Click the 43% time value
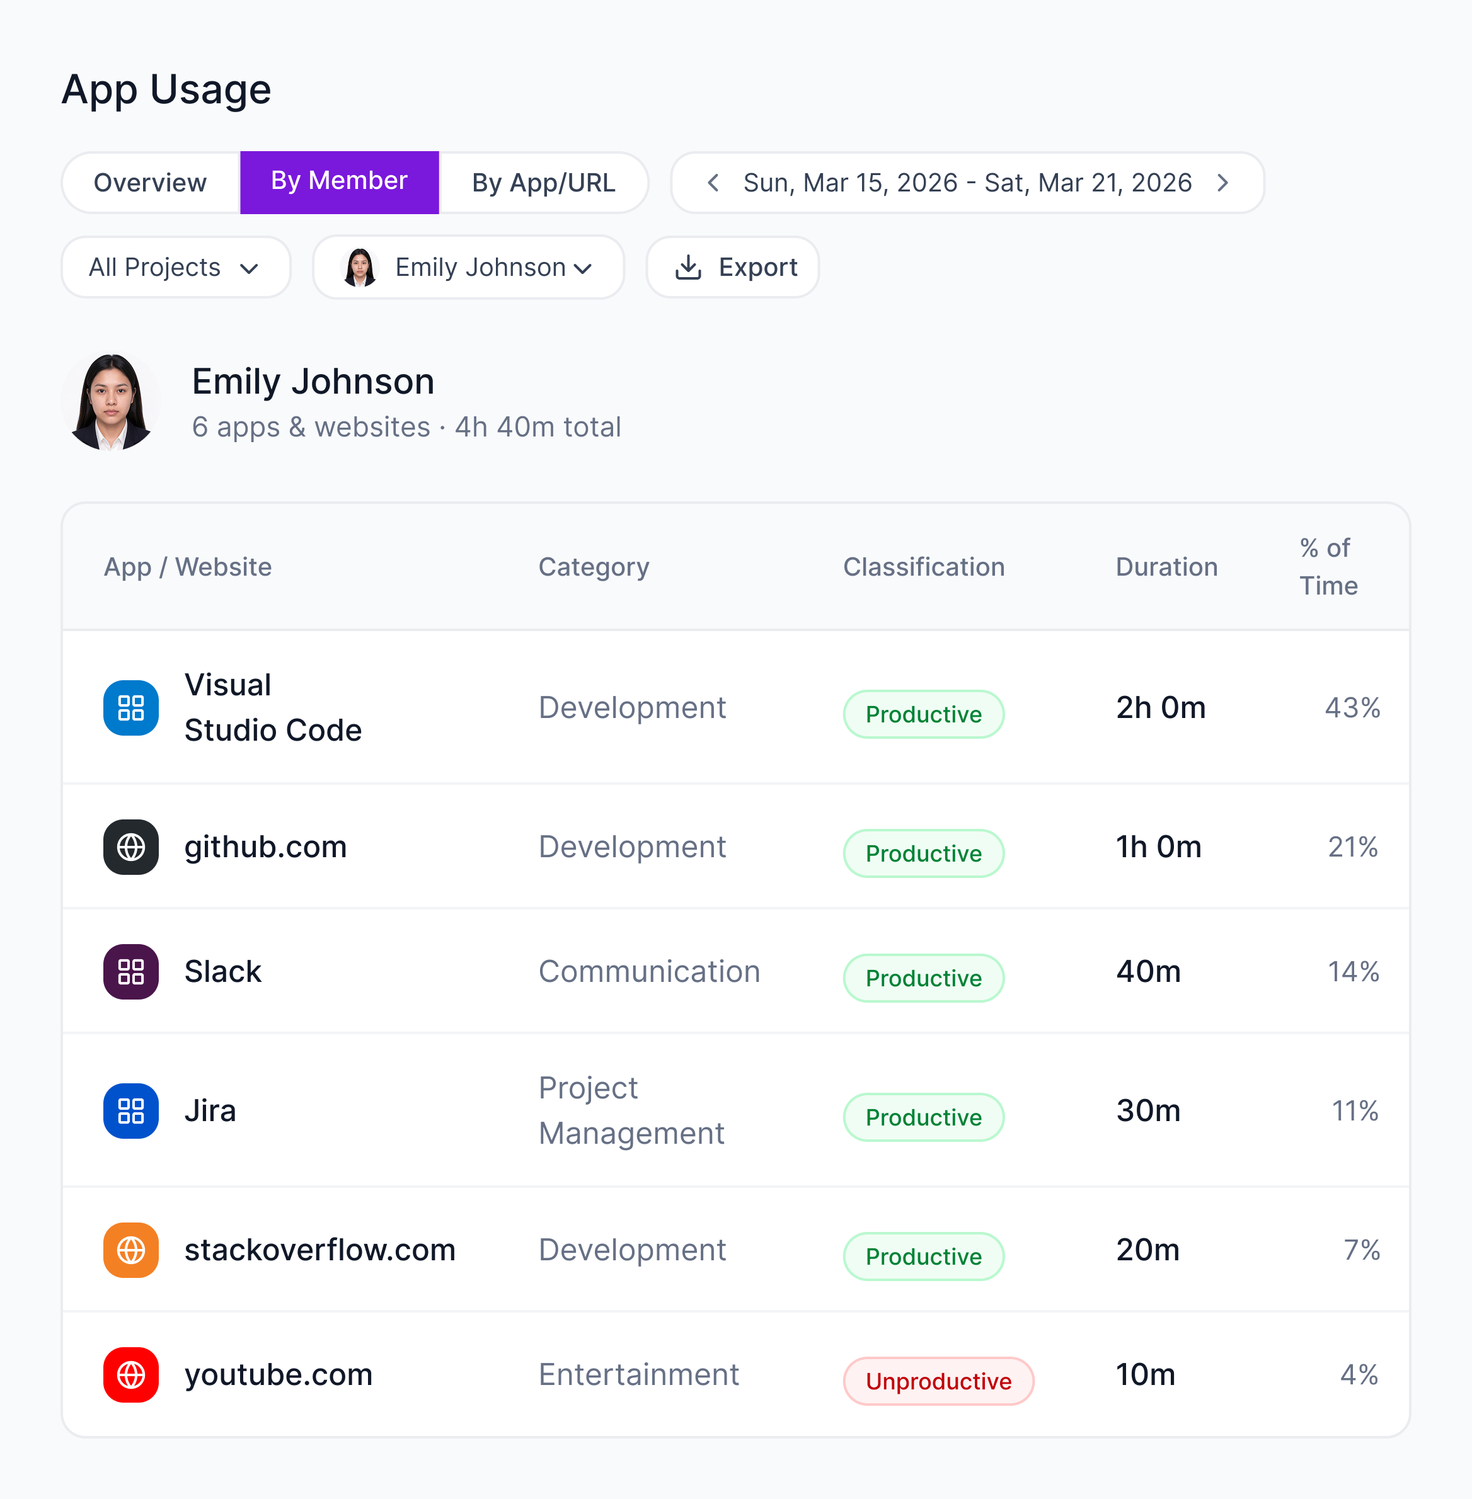Screen dimensions: 1472x1499 [x=1352, y=708]
